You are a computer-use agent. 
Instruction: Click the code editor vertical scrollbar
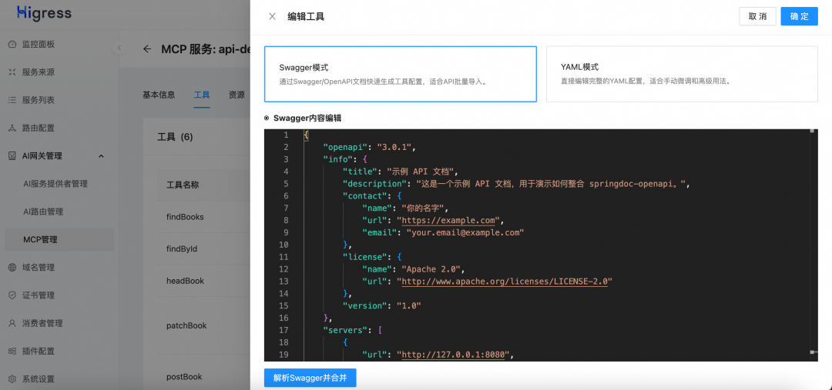812,242
